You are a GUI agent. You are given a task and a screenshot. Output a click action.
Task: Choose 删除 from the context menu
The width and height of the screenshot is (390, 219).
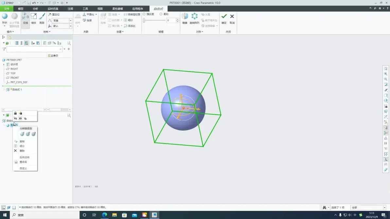(22, 151)
